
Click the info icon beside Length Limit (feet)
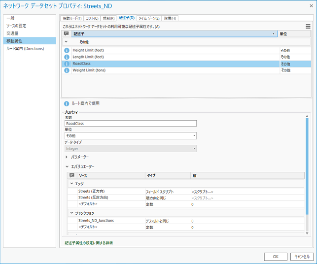[67, 57]
